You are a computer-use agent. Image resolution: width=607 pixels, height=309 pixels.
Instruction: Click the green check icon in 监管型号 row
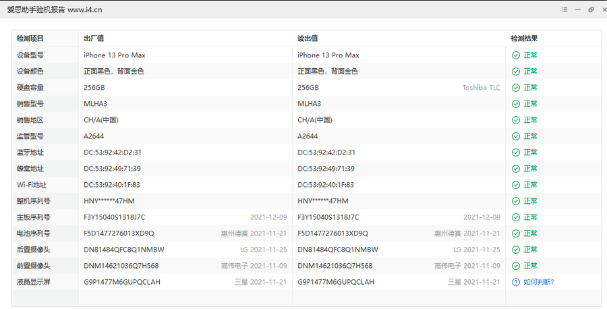(516, 136)
